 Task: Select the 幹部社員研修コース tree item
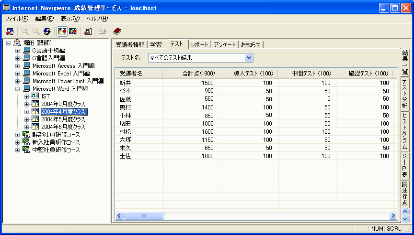(x=56, y=135)
